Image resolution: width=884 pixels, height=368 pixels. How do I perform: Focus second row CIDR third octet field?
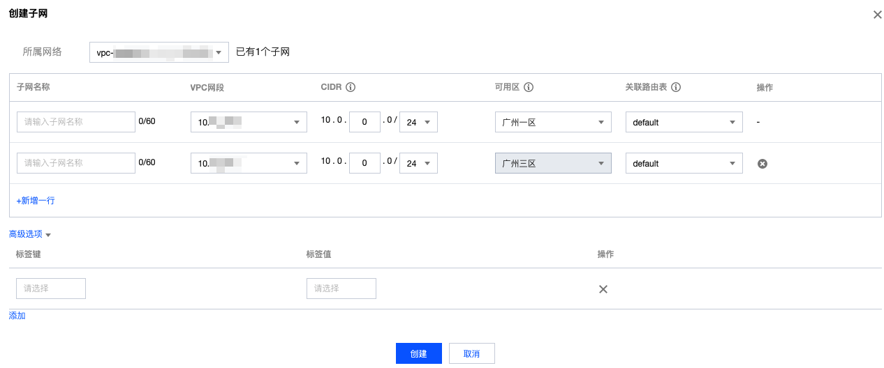point(364,163)
